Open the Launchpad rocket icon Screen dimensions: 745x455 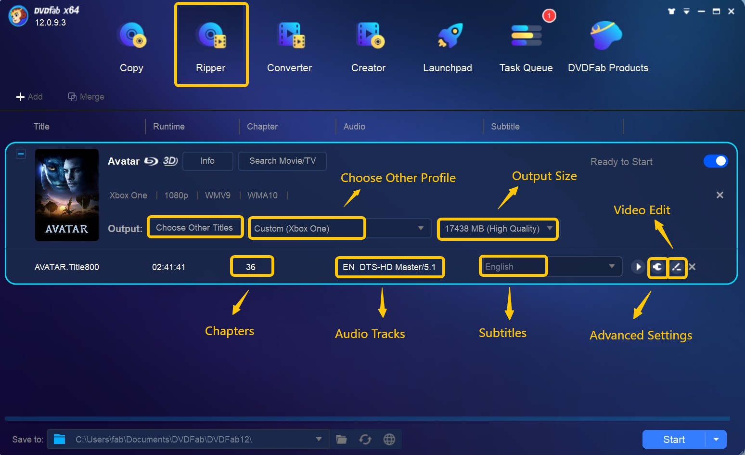(x=448, y=46)
